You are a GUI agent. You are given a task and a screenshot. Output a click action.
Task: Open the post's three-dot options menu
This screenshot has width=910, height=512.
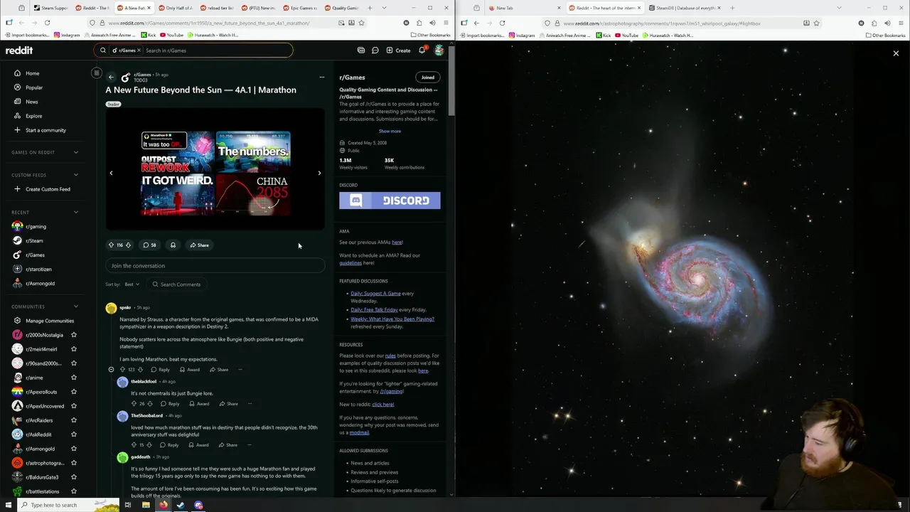321,77
